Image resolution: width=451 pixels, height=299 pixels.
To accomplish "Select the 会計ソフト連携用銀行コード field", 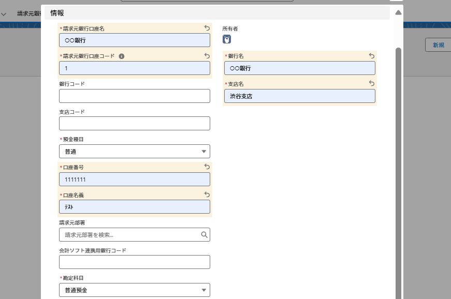I will (135, 262).
